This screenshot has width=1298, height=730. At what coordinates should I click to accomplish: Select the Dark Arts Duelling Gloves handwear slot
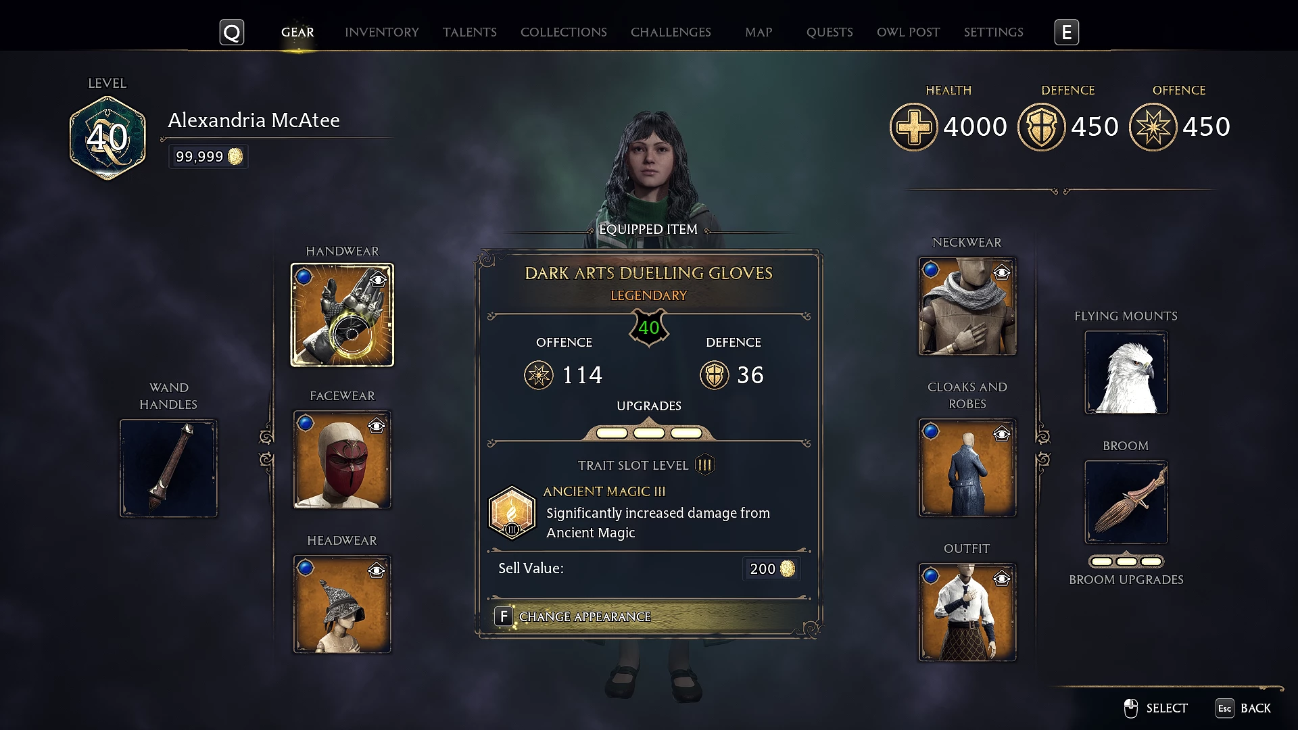pos(342,315)
